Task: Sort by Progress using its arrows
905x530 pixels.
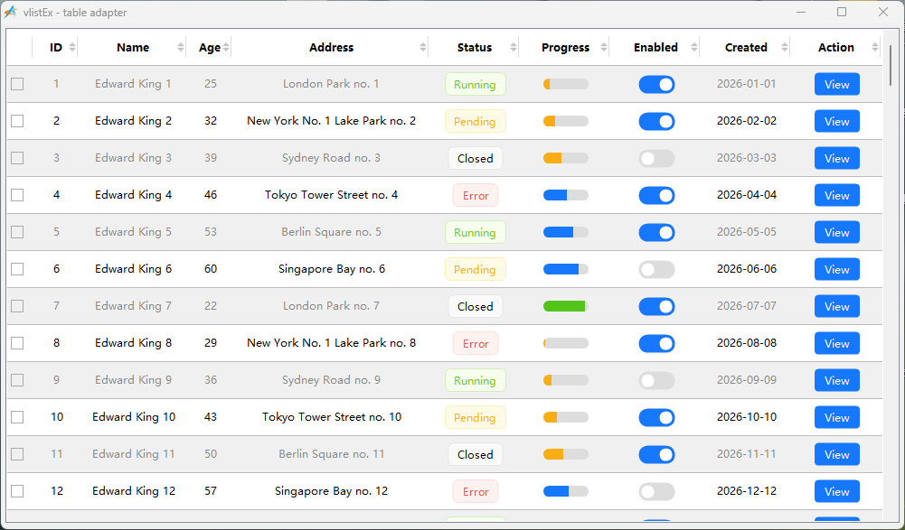Action: [x=604, y=47]
